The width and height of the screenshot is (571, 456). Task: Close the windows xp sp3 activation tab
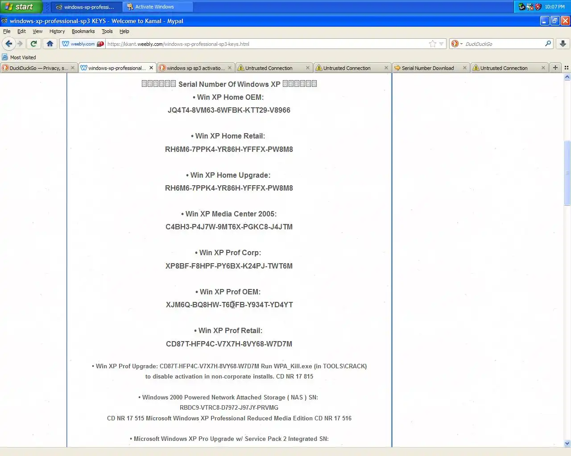tap(230, 68)
